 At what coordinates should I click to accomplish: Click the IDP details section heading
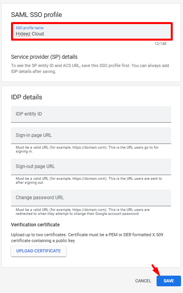tap(26, 97)
